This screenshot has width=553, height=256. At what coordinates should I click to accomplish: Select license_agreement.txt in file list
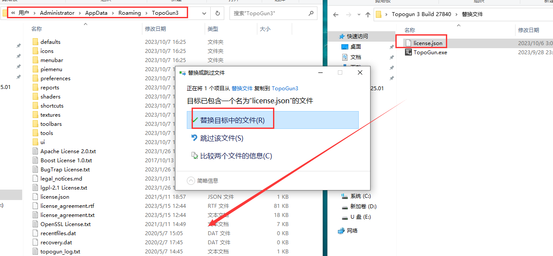point(67,215)
